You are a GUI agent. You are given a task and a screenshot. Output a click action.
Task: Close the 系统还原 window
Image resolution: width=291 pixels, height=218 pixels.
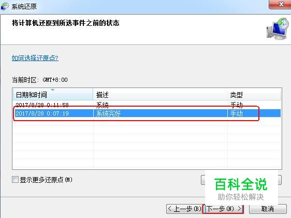280,4
